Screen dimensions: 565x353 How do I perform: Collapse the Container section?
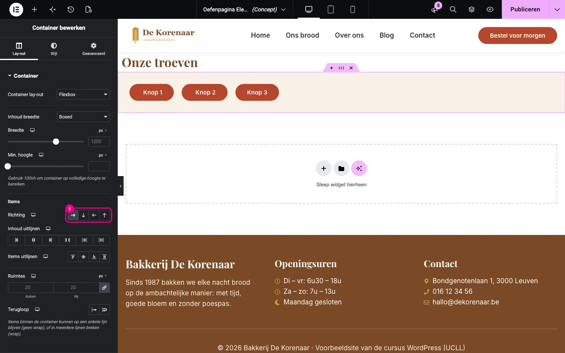(x=23, y=76)
